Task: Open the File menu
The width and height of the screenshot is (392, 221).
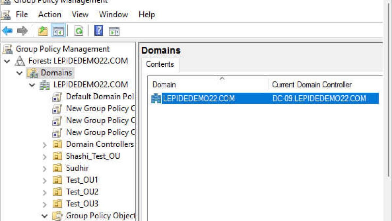Action: point(22,15)
